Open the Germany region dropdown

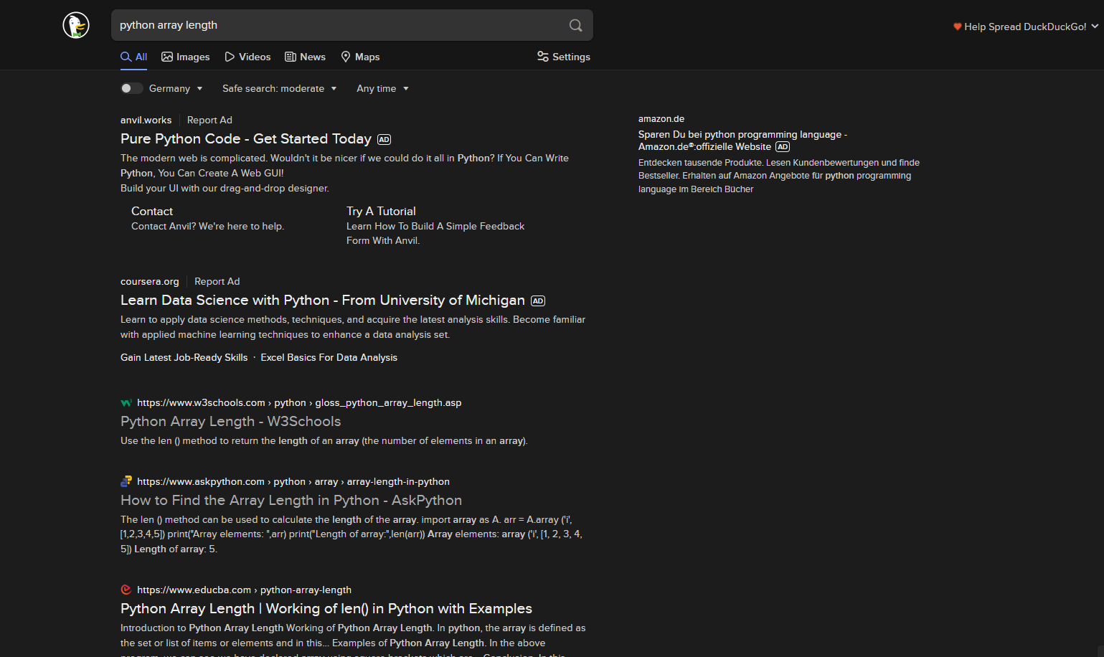[x=176, y=88]
